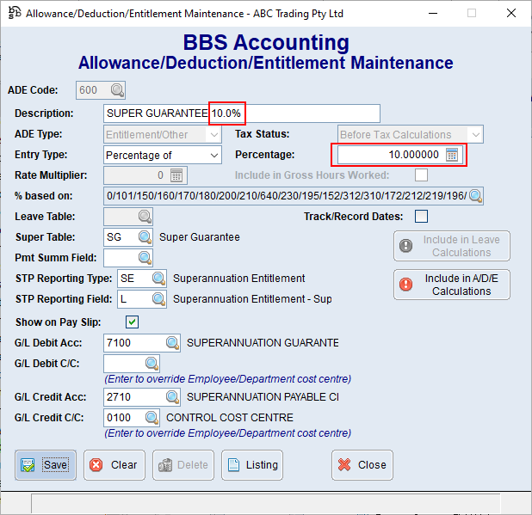532x515 pixels.
Task: Expand the Entry Type dropdown
Action: coord(214,155)
